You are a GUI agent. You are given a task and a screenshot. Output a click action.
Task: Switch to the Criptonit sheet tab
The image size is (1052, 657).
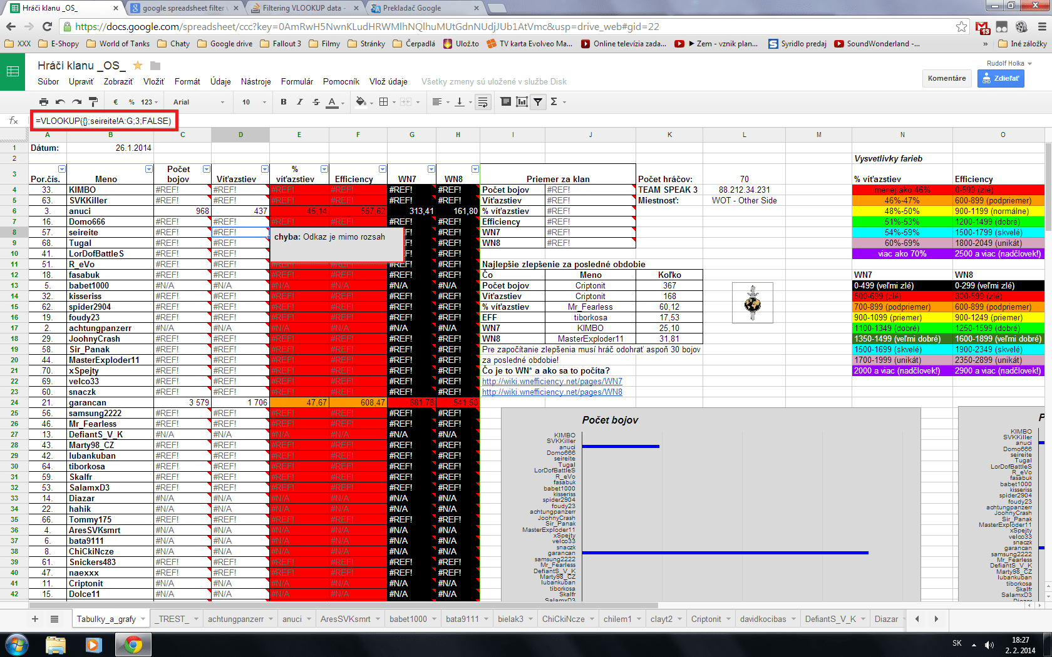[706, 618]
